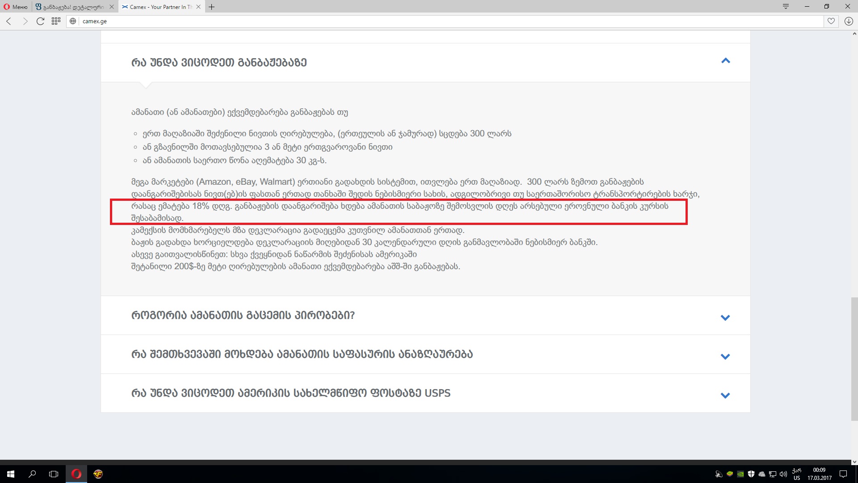This screenshot has height=483, width=858.
Task: Open the notification center icon
Action: (843, 474)
